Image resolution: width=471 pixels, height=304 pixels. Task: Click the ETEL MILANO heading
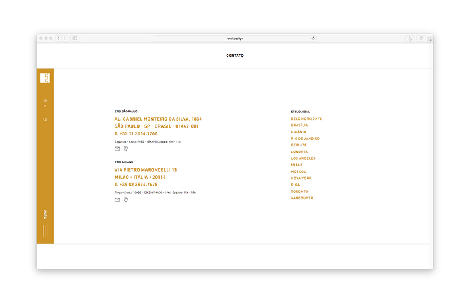(x=124, y=162)
